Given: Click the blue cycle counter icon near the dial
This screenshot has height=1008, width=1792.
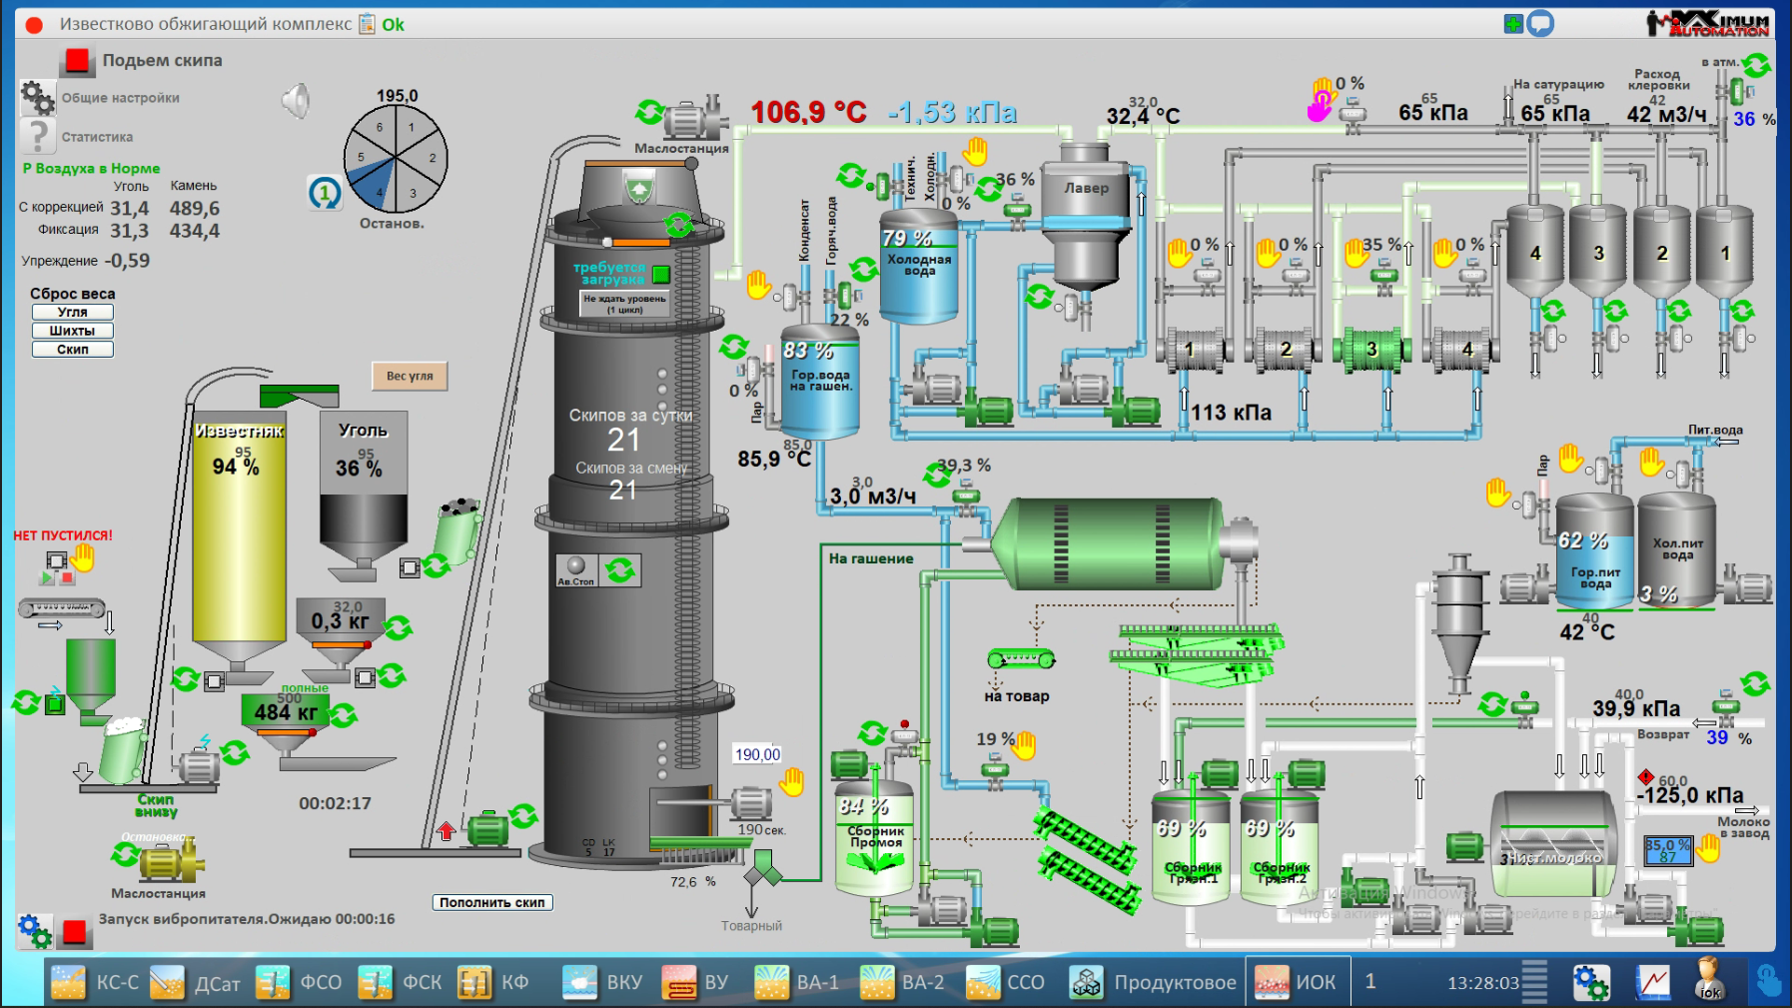Looking at the screenshot, I should pos(324,192).
